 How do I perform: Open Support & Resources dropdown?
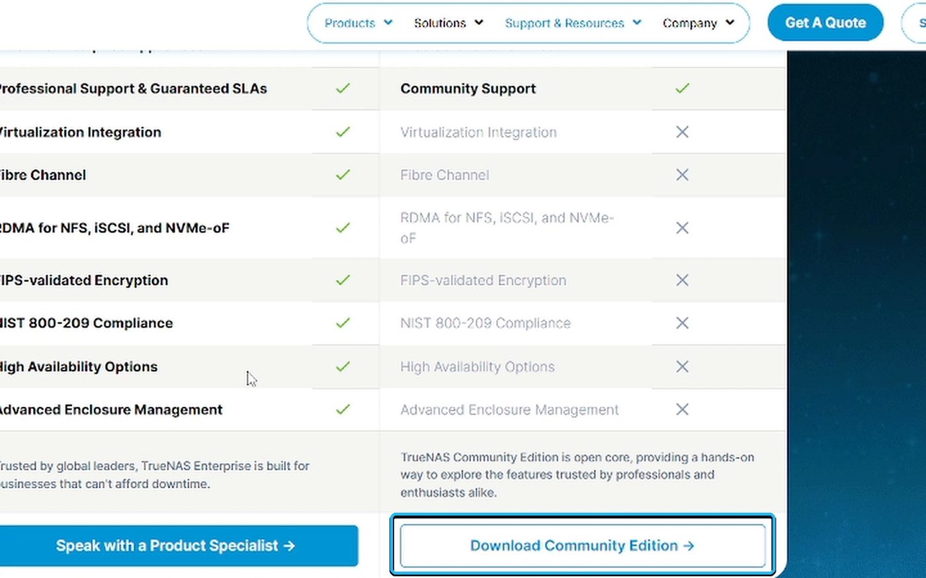[x=573, y=23]
